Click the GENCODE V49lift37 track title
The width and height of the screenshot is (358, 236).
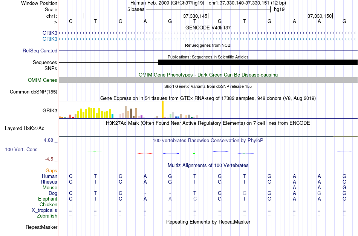point(208,28)
